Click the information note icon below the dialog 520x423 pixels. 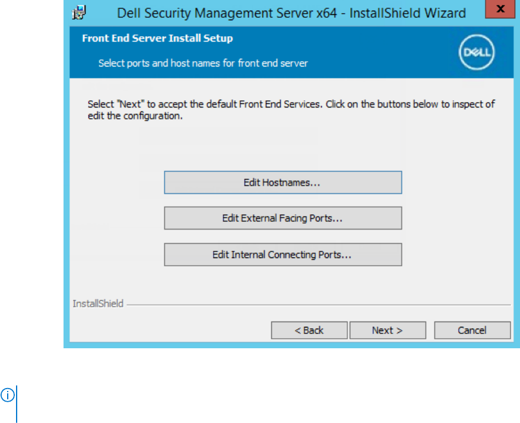pos(7,395)
